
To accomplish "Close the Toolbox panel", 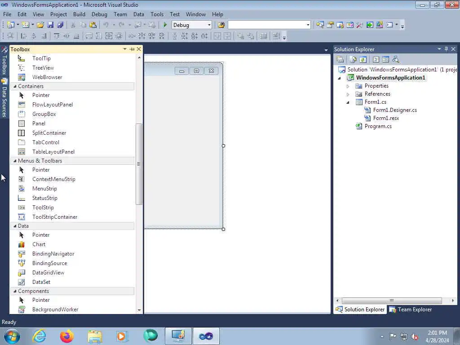I will pos(139,49).
